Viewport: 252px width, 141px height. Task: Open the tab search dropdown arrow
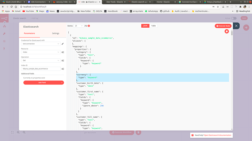point(241,2)
